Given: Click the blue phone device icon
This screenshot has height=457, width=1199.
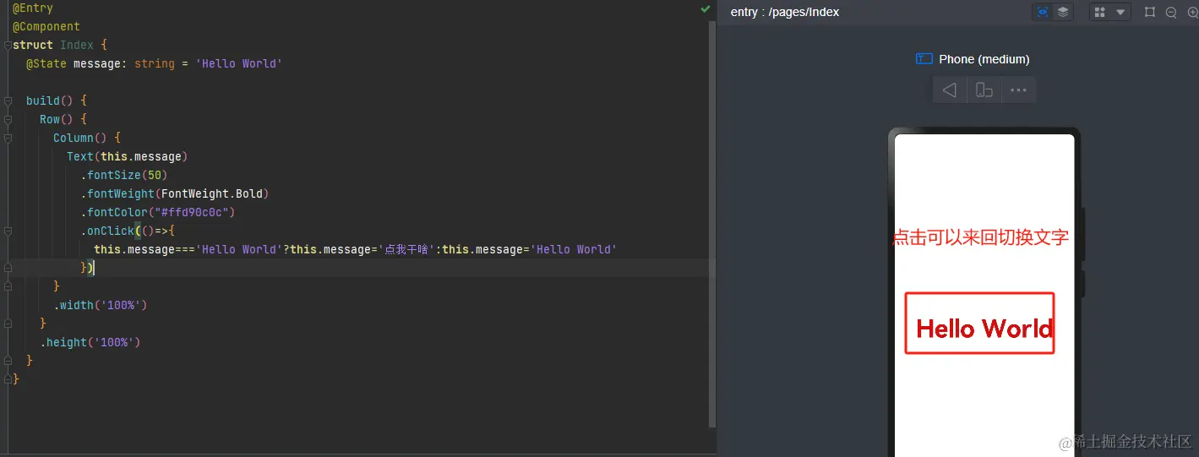Looking at the screenshot, I should coord(924,59).
